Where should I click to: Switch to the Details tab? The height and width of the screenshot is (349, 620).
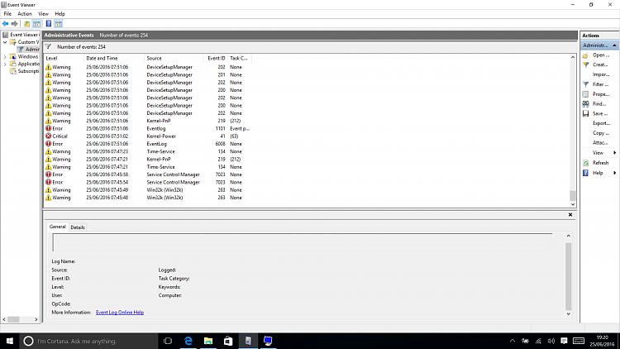point(78,227)
